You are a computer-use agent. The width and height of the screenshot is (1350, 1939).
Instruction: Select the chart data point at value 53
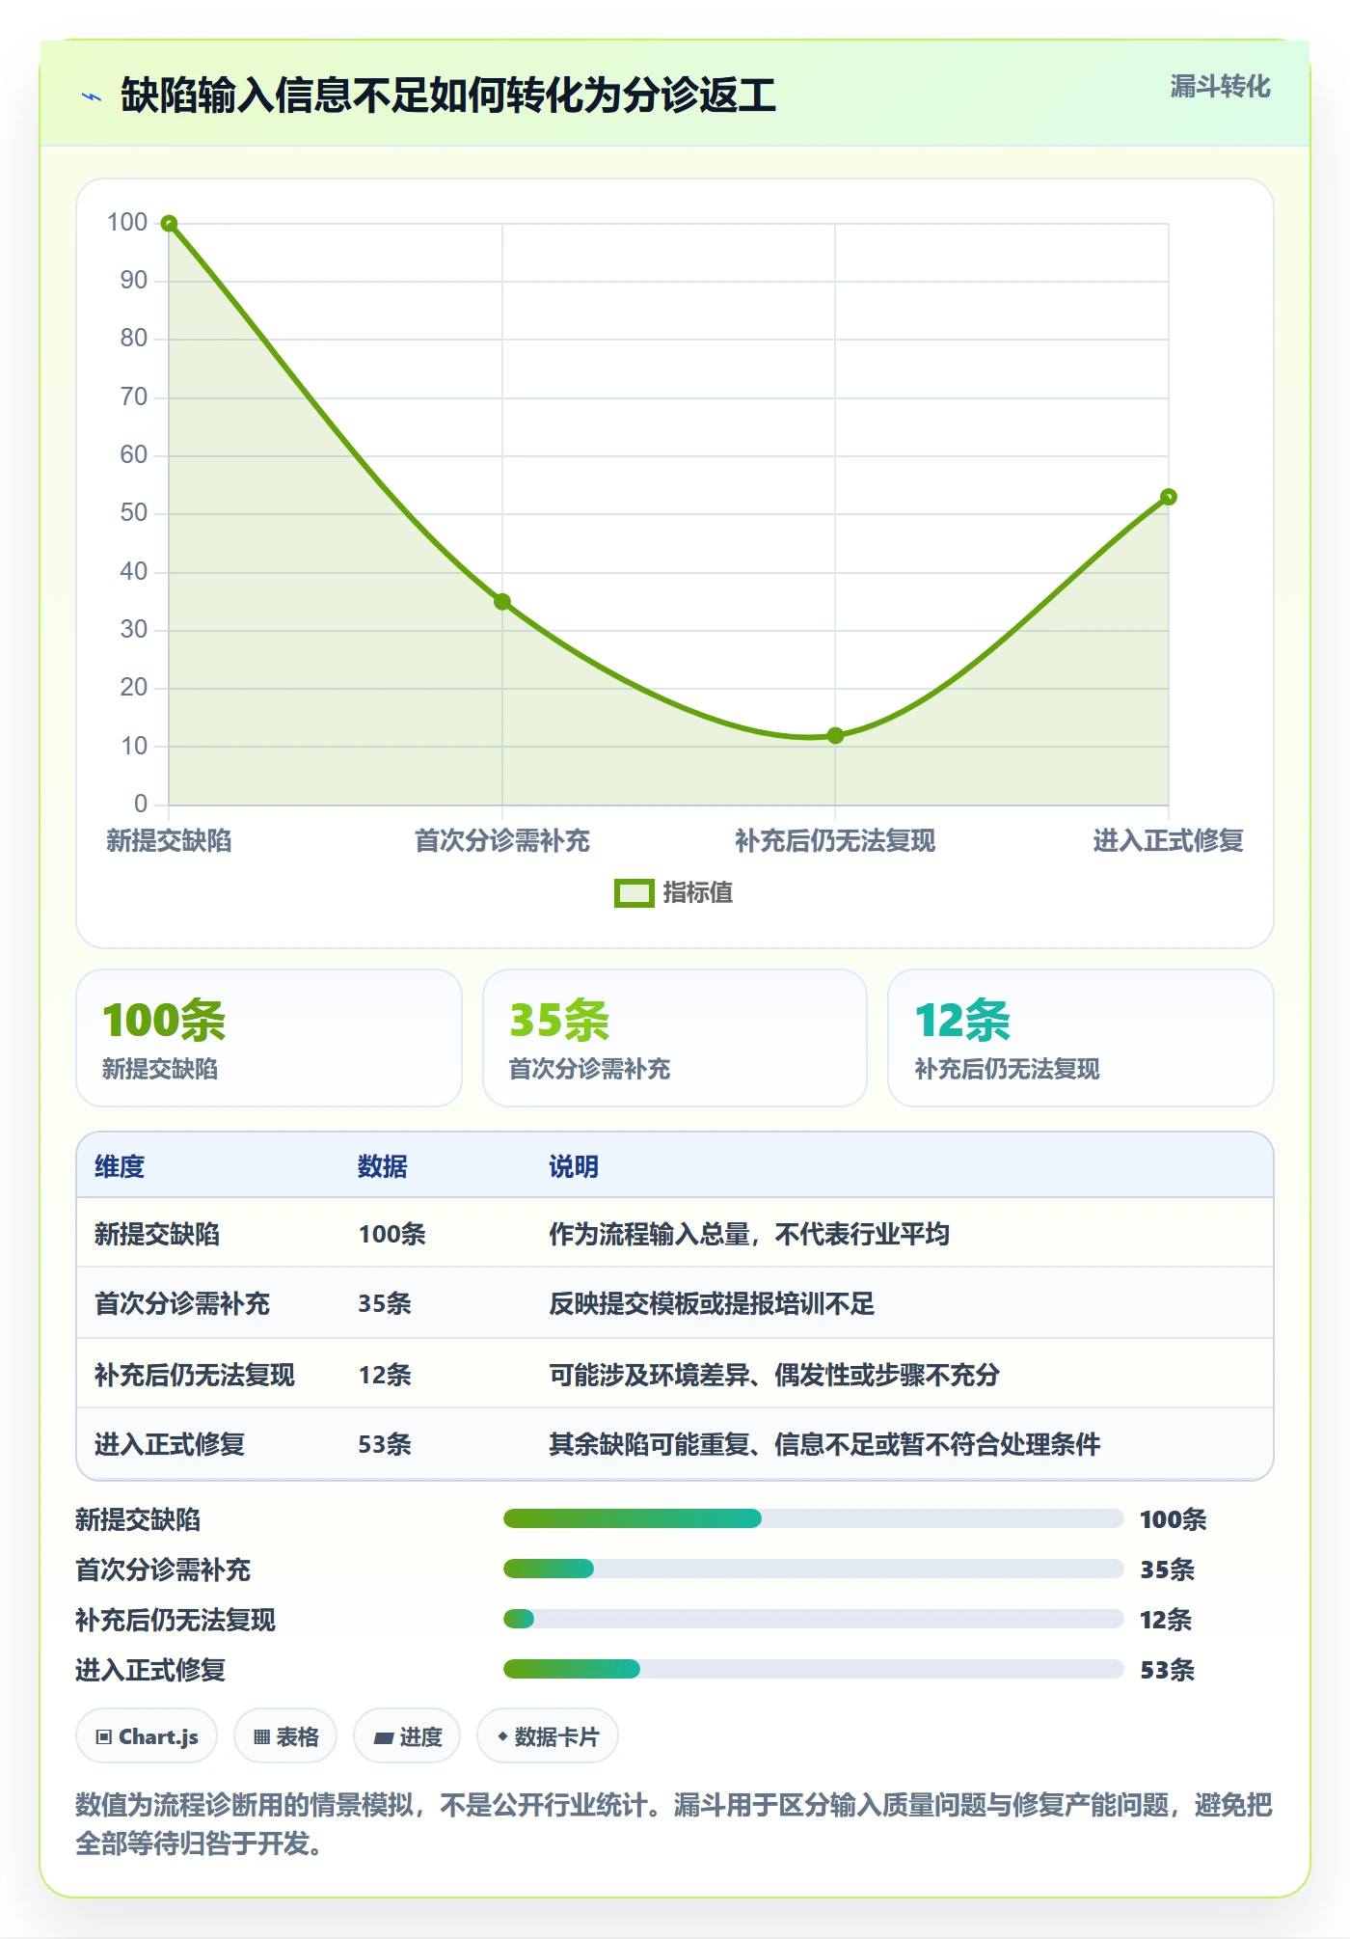1169,497
